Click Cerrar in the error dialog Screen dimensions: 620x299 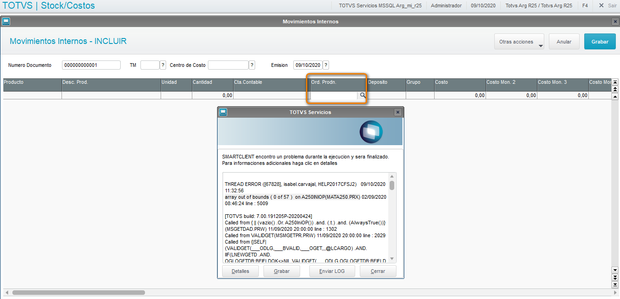point(378,271)
